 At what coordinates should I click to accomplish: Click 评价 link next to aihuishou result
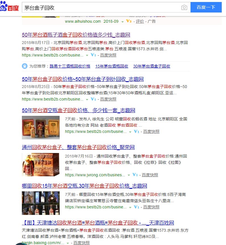140,21
